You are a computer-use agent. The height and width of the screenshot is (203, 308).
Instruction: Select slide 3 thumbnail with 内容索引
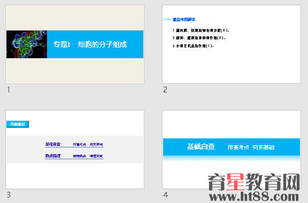click(75, 150)
